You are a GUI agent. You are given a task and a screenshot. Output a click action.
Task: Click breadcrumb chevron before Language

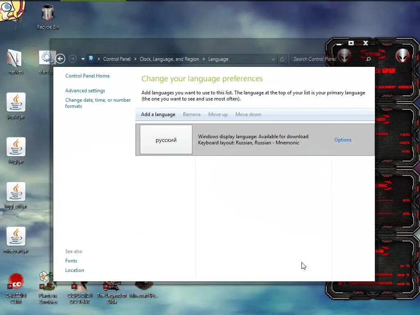point(203,59)
